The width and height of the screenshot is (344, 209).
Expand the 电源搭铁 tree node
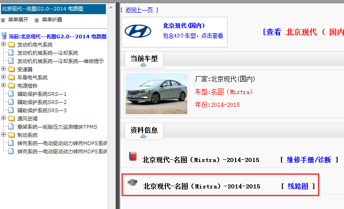pos(3,85)
